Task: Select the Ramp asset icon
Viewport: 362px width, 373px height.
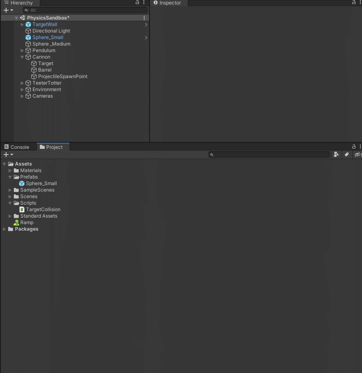Action: pyautogui.click(x=16, y=222)
